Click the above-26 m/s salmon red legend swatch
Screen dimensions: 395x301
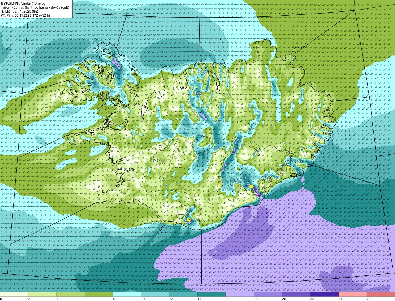pyautogui.click(x=381, y=295)
